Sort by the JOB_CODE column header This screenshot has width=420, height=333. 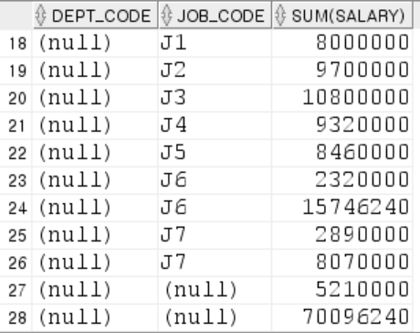pyautogui.click(x=215, y=16)
